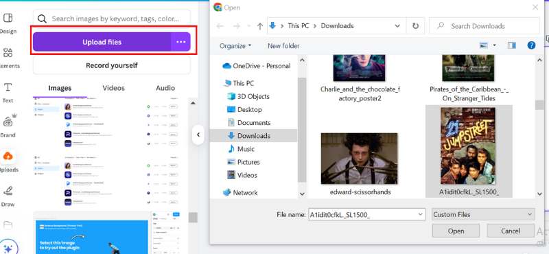Switch to the Audio tab
This screenshot has height=254, width=549.
[x=165, y=88]
